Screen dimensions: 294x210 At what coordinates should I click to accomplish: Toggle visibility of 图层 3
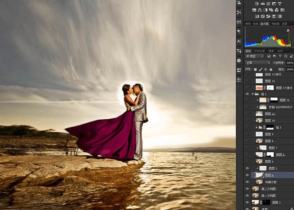coord(247,168)
